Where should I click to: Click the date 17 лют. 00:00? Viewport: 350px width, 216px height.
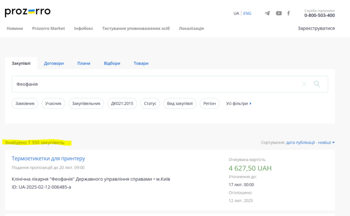point(241,185)
